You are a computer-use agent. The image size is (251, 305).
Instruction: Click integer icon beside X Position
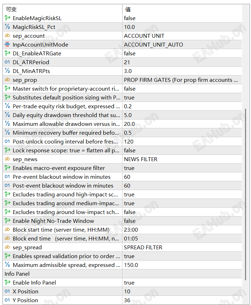[x=7, y=291]
